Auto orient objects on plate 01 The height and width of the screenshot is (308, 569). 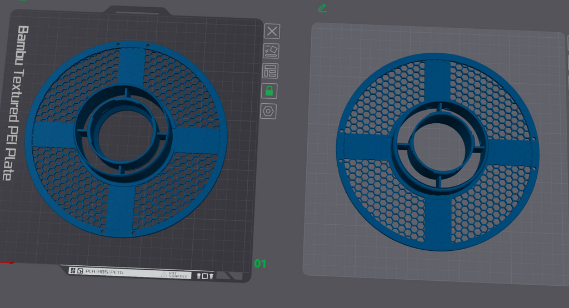pyautogui.click(x=271, y=51)
